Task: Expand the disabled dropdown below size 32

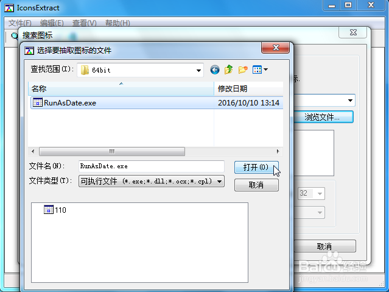Action: click(x=320, y=213)
